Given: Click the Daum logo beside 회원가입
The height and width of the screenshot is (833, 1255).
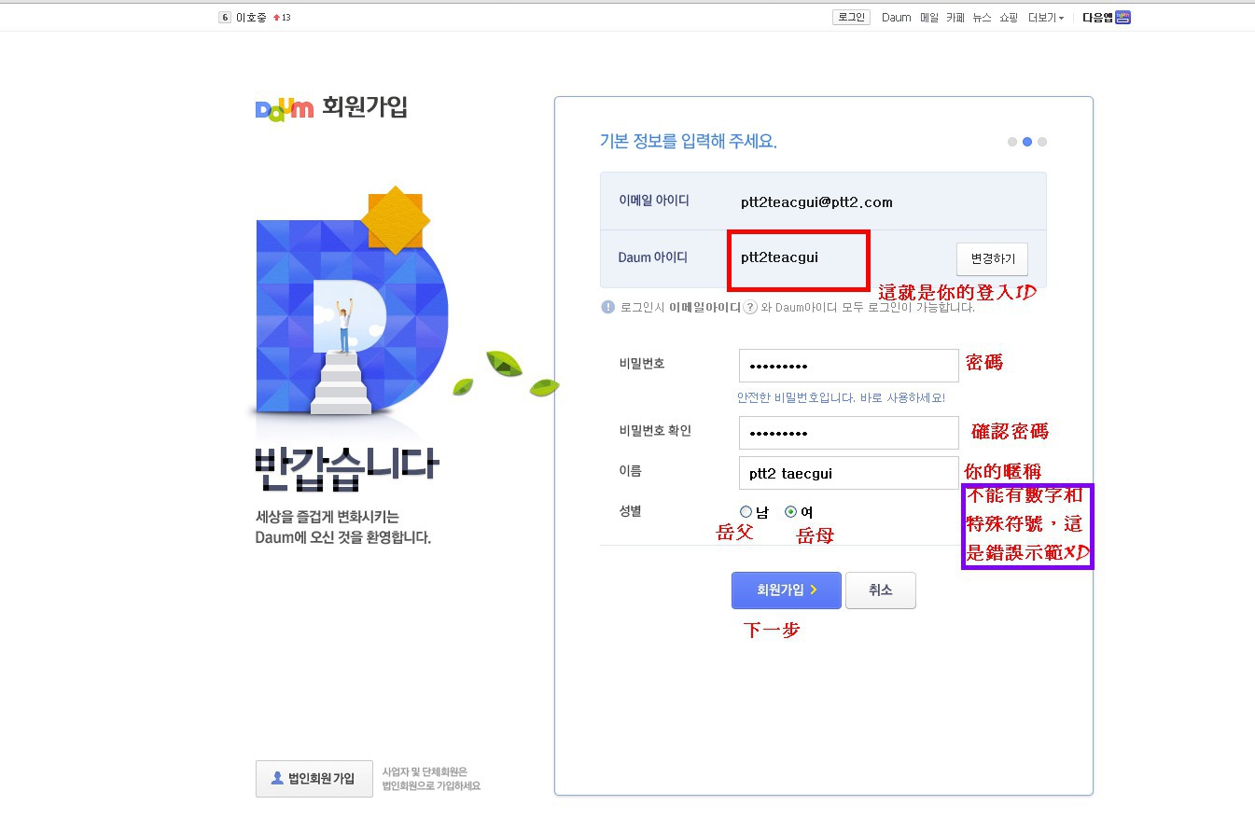Looking at the screenshot, I should tap(285, 108).
